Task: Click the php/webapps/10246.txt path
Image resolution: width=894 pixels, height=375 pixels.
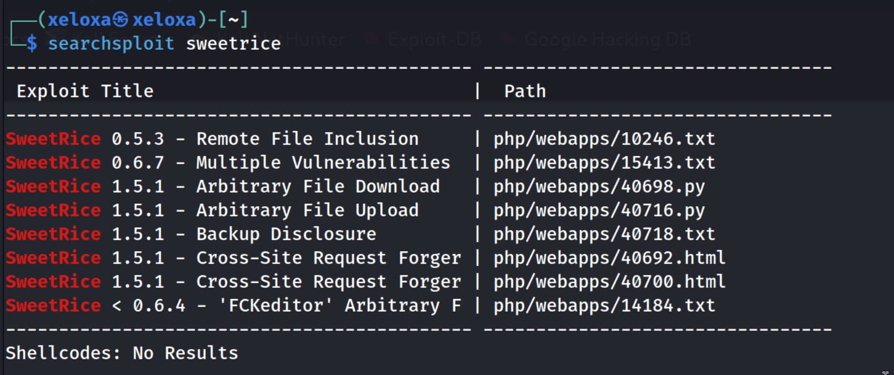Action: [x=604, y=139]
